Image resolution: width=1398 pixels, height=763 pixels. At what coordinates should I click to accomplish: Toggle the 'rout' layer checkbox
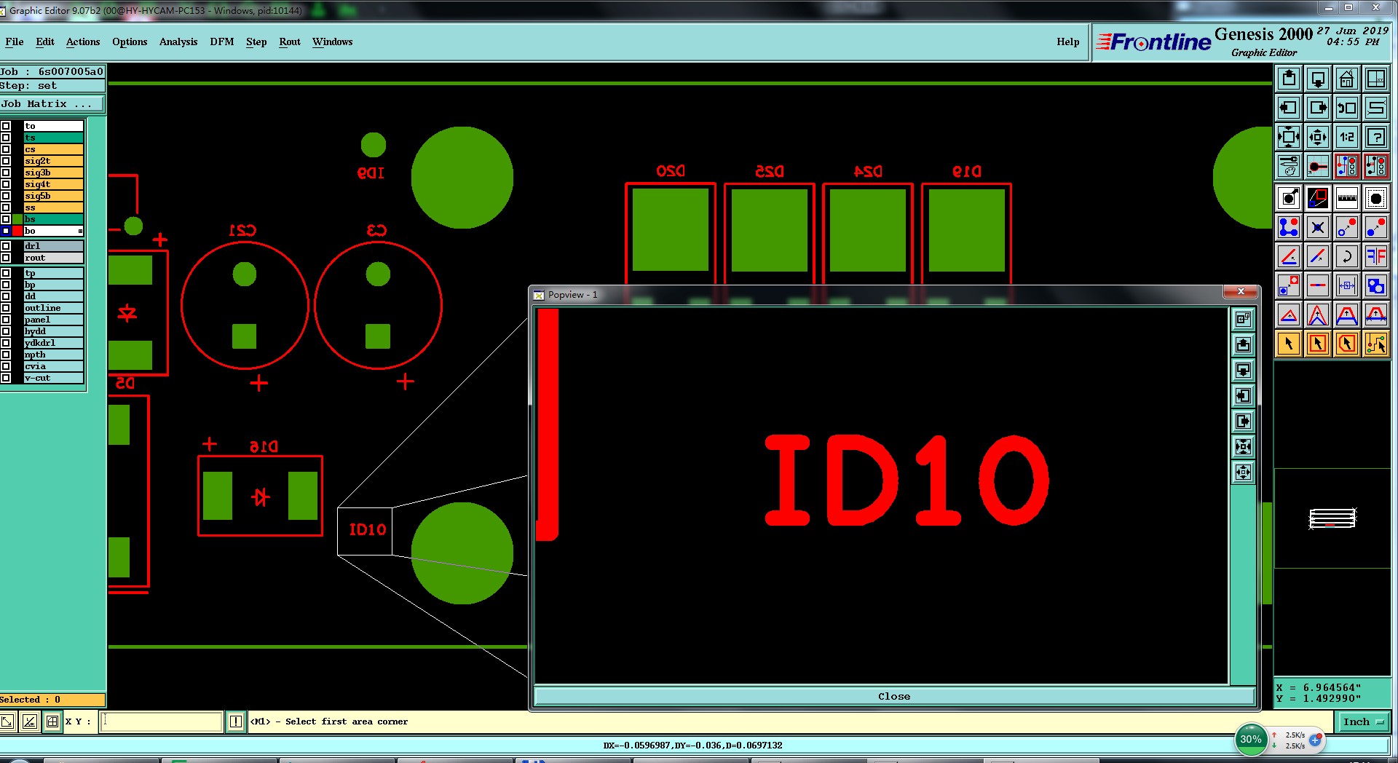pyautogui.click(x=6, y=258)
